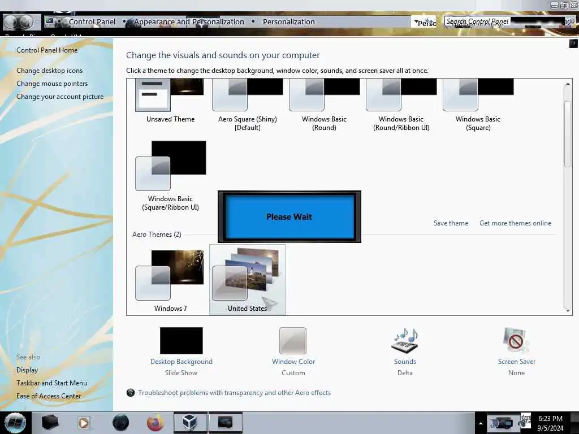Select Windows Basic (Square/Ribbon UI) theme
The width and height of the screenshot is (579, 434).
170,176
